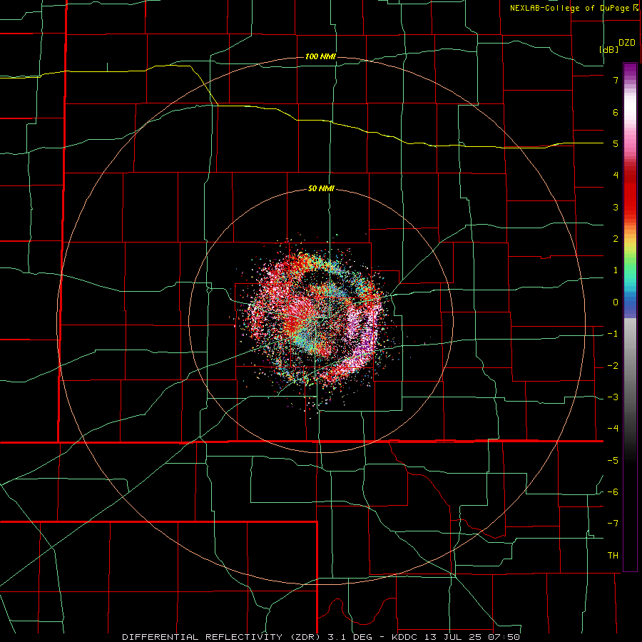Click legend value 2 on the color scale

coord(616,239)
